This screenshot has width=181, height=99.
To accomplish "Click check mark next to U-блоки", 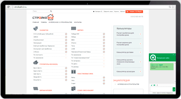I will (x=66, y=52).
